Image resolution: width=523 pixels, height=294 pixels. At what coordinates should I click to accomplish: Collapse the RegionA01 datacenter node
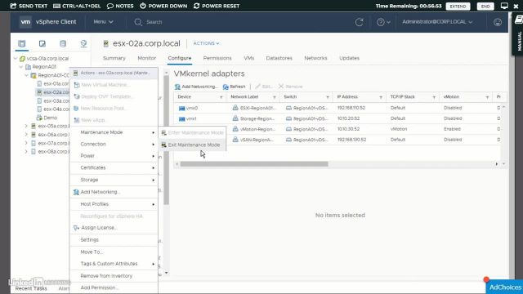pyautogui.click(x=21, y=67)
